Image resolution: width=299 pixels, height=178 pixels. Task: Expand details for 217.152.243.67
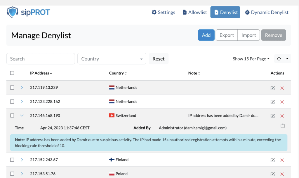coord(22,160)
